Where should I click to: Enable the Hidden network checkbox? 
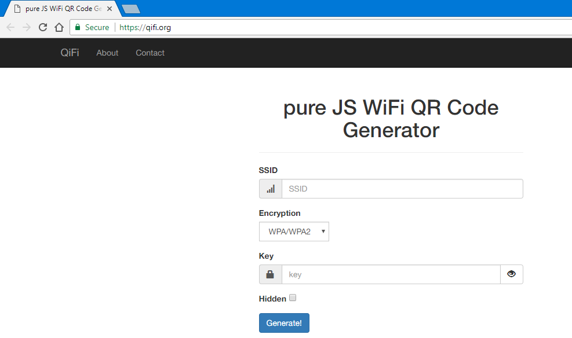tap(293, 298)
